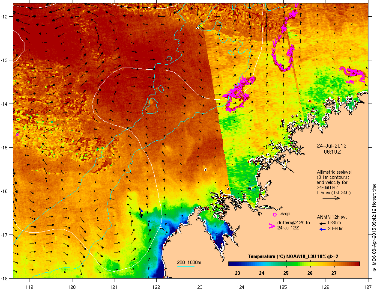Click the '(0.1m contours)' legend text
Viewport: 377px width, 291px height.
point(333,177)
